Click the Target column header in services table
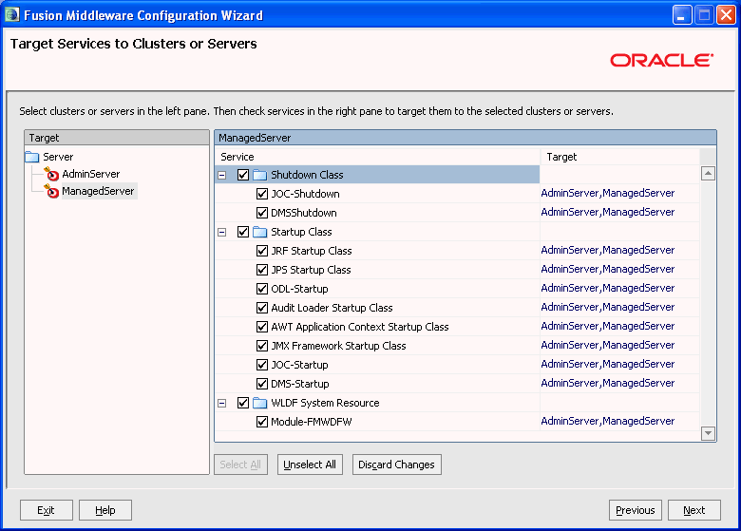This screenshot has width=741, height=531. (619, 157)
